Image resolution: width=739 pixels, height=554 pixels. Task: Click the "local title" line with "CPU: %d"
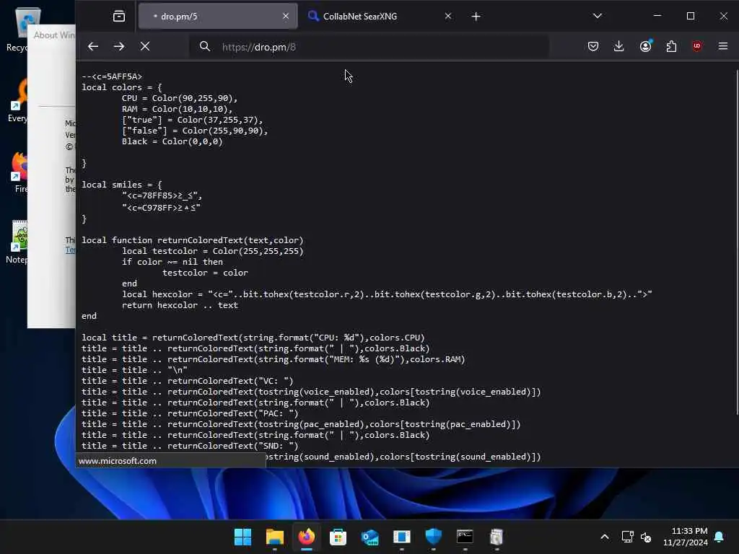coord(253,338)
